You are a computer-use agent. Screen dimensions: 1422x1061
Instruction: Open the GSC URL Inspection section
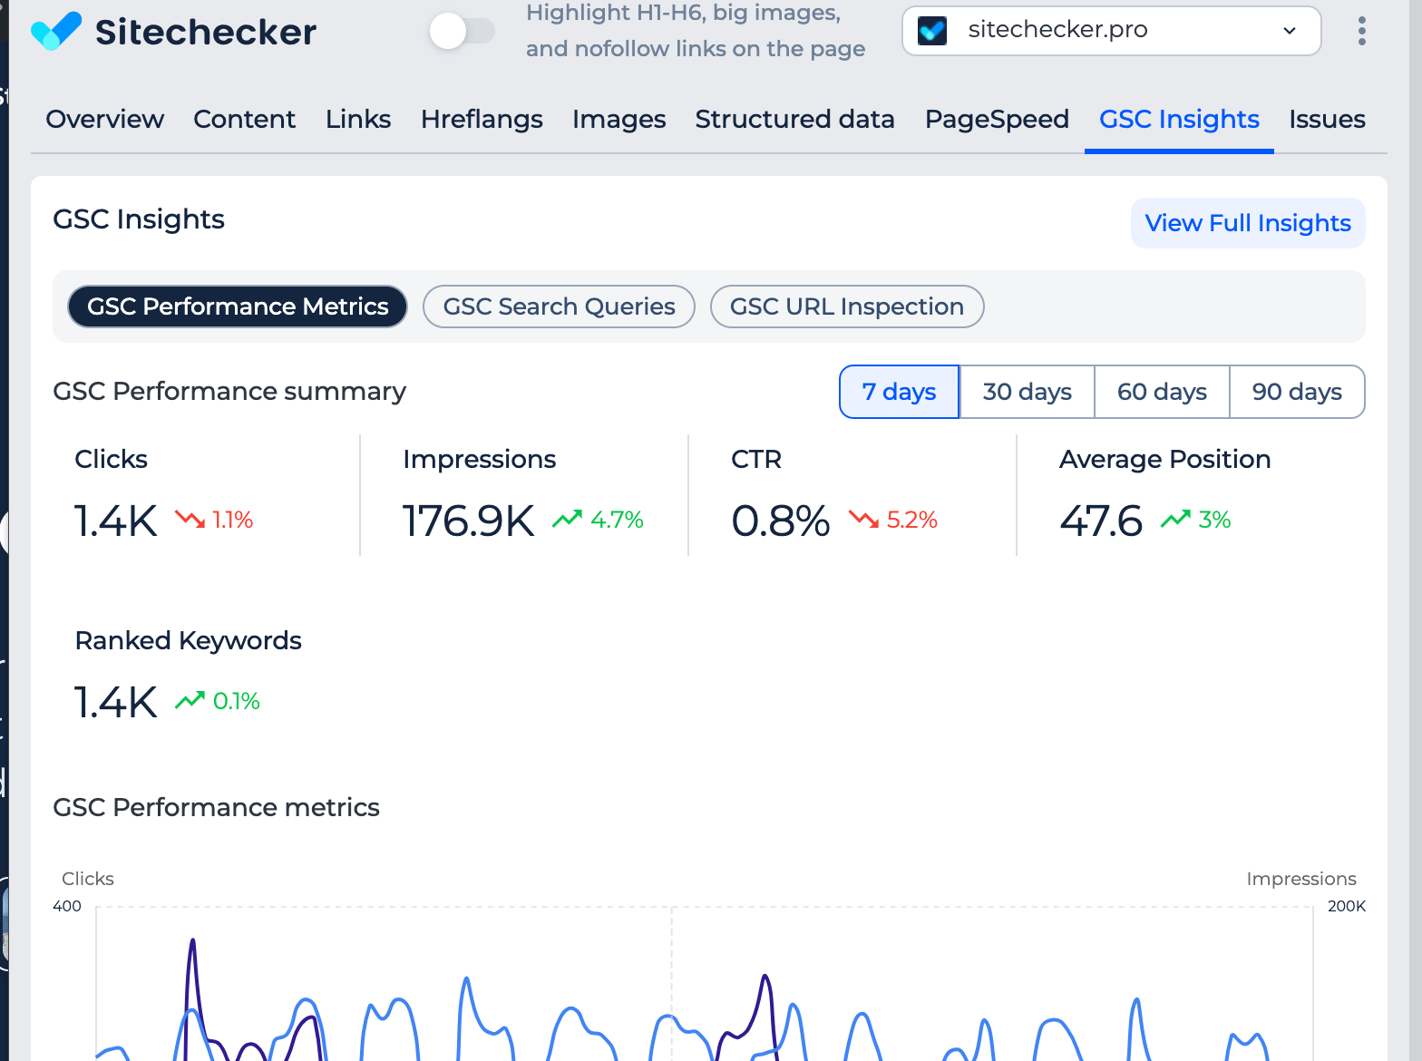point(846,307)
